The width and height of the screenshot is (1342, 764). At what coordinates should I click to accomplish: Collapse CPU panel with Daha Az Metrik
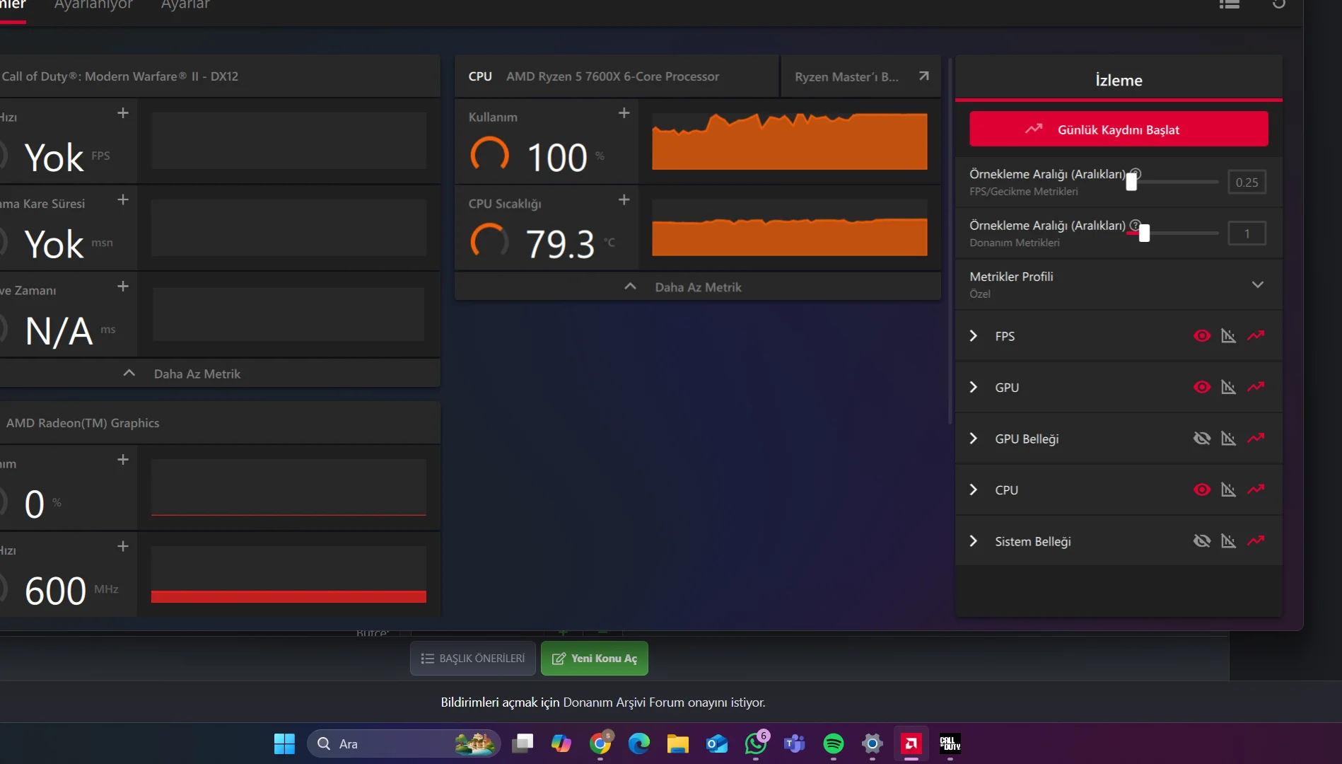697,286
